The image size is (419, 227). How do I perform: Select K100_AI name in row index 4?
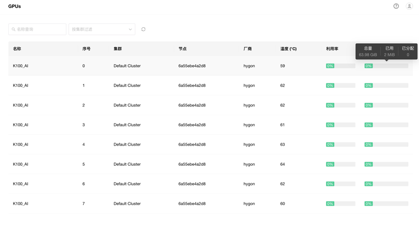pyautogui.click(x=20, y=144)
